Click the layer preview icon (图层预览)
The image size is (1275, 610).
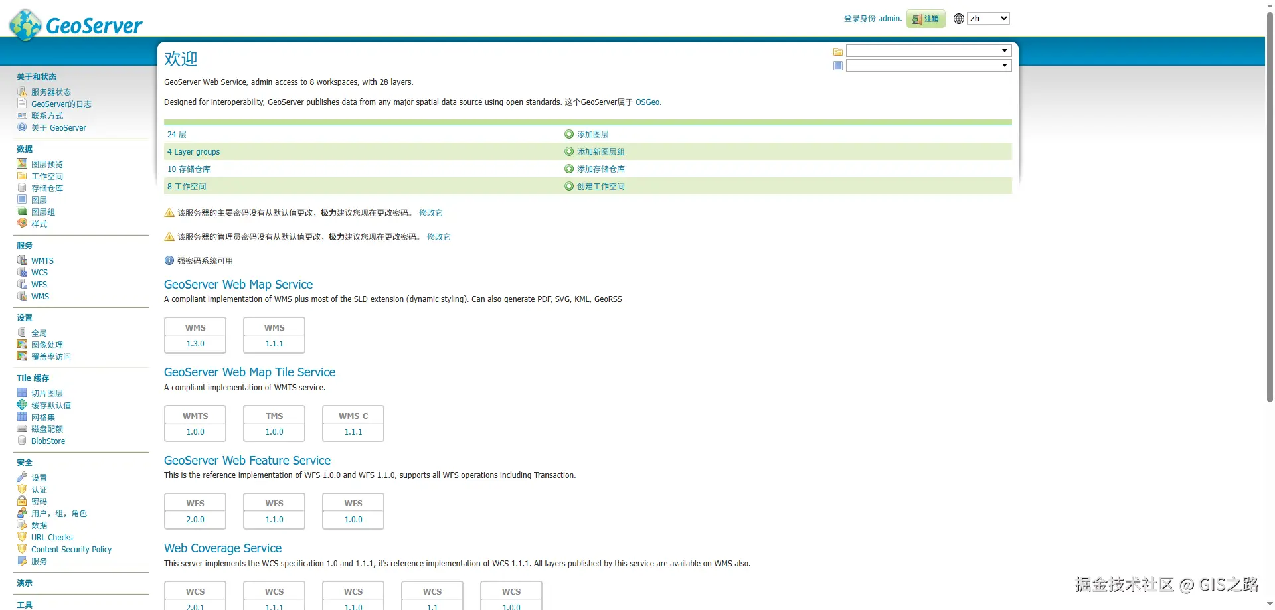click(22, 164)
